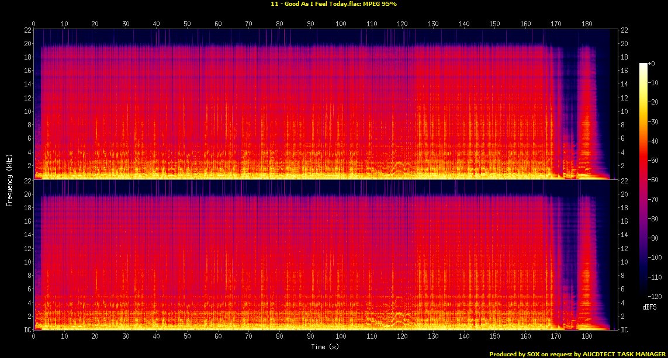This screenshot has width=668, height=358.
Task: Click the 180 second tick on the bottom time axis
Action: (587, 337)
